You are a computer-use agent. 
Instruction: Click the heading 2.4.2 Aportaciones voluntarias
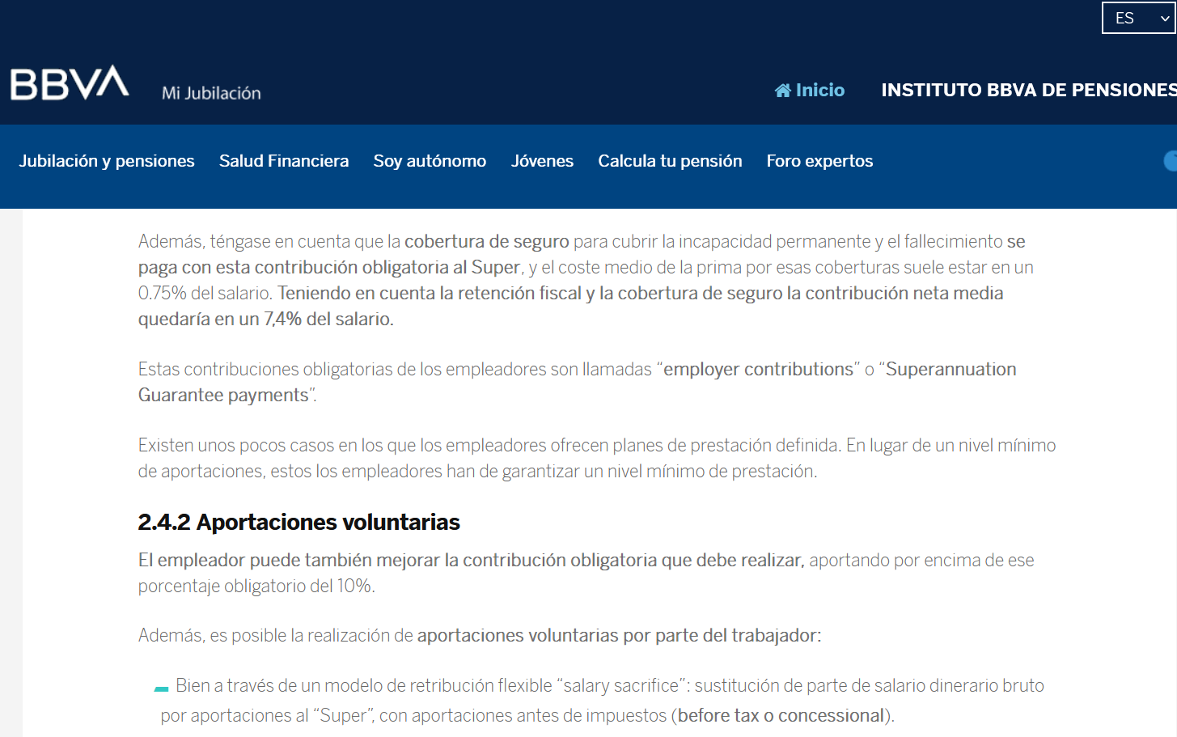click(298, 523)
